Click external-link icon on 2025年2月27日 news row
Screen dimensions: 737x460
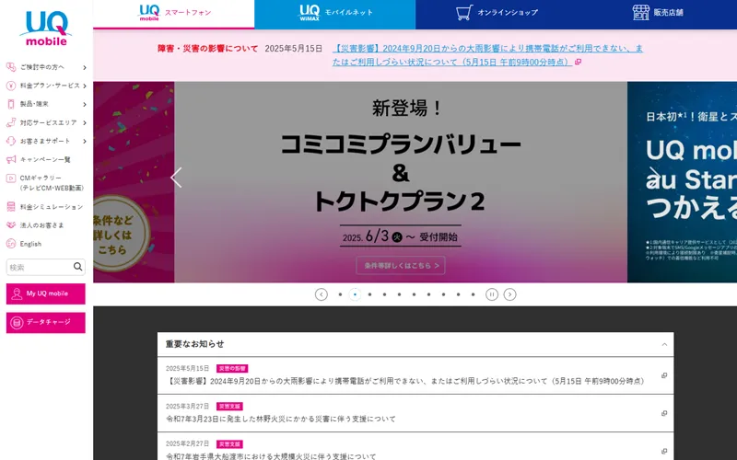(664, 451)
